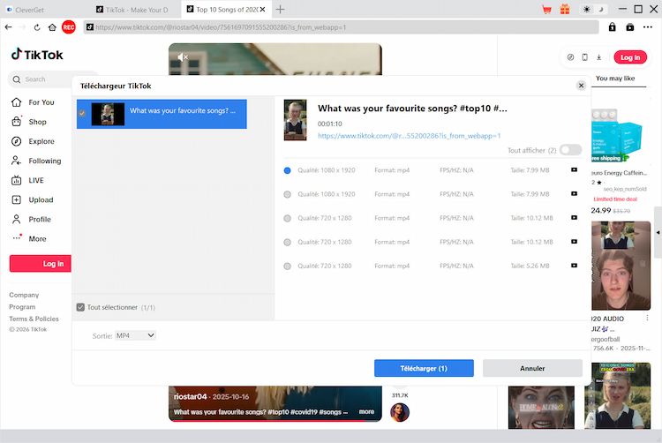The image size is (662, 443).
Task: Click the red REC record button
Action: click(x=68, y=27)
